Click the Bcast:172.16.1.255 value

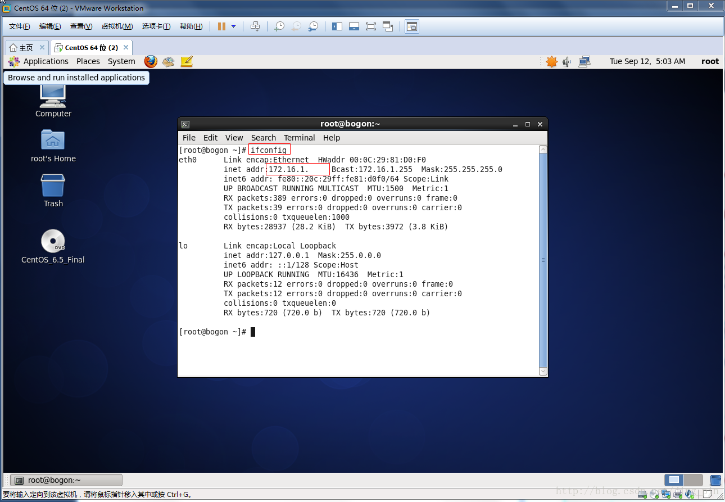[x=372, y=169]
